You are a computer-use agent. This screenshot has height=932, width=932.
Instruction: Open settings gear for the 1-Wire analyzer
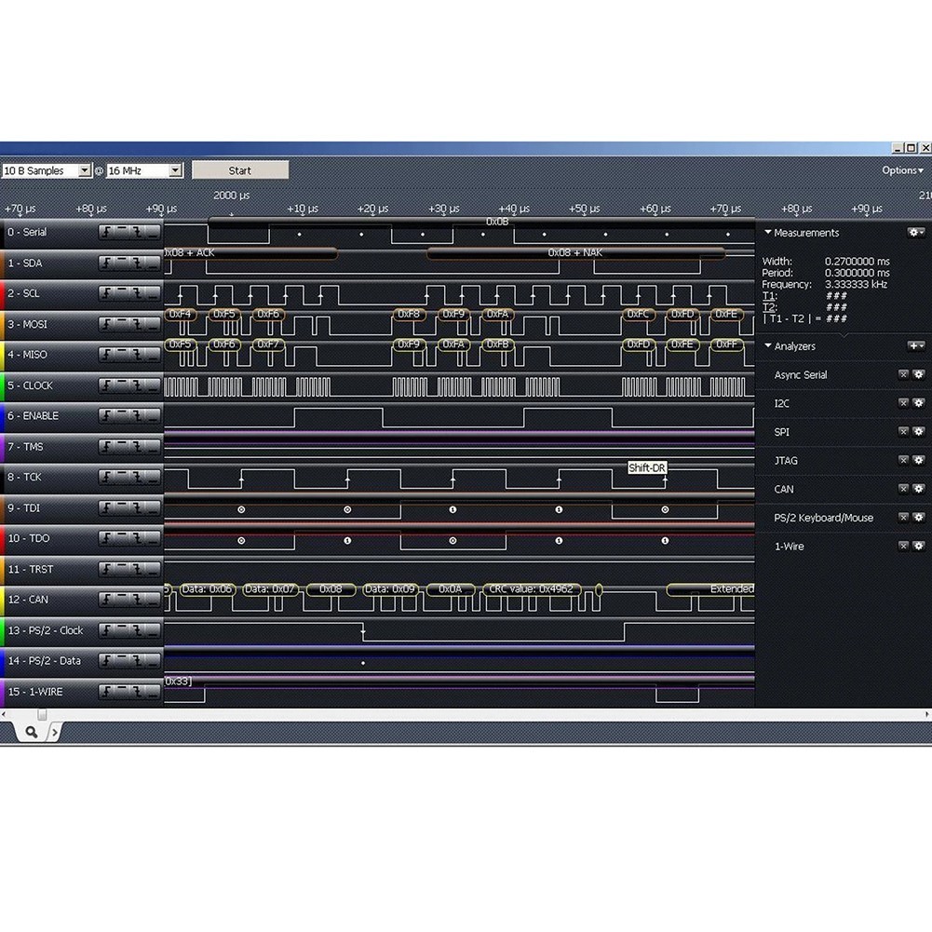918,547
